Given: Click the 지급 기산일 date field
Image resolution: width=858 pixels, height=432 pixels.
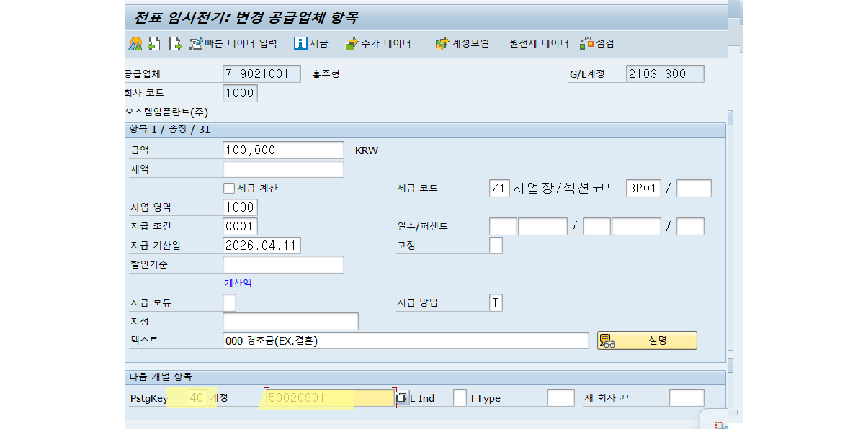Looking at the screenshot, I should [262, 245].
